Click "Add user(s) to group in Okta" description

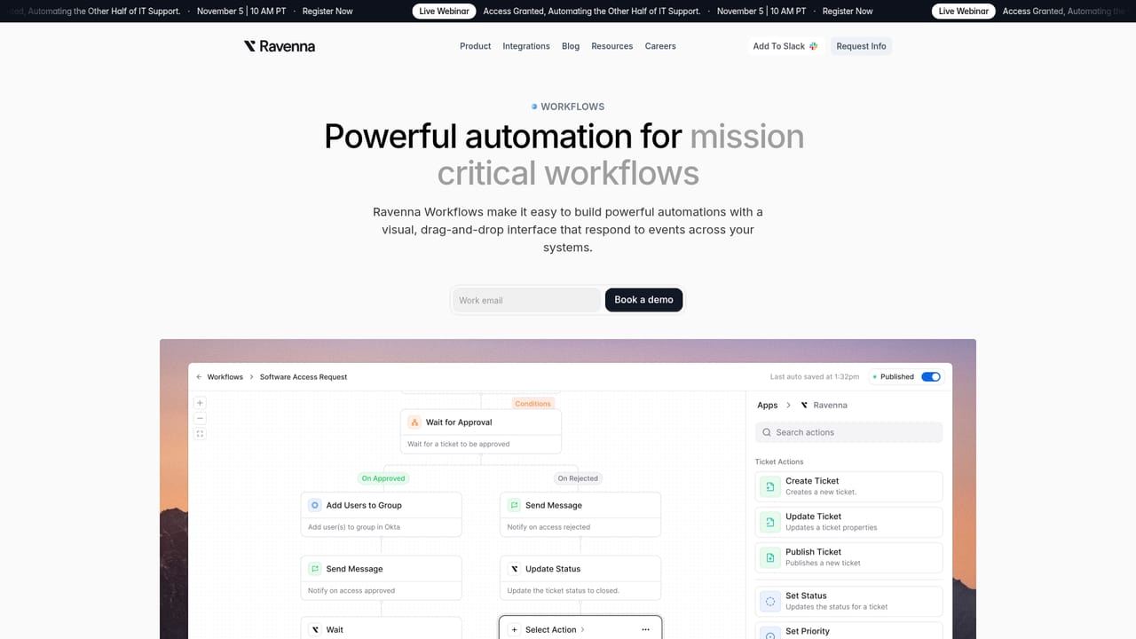pos(354,527)
